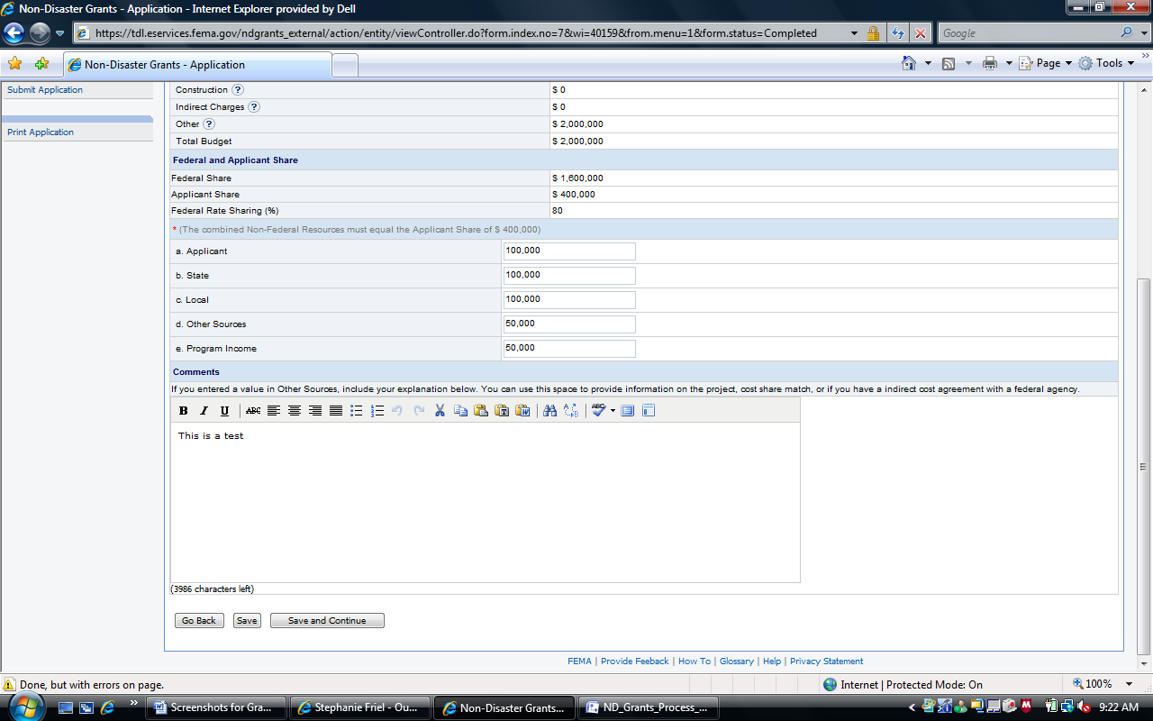Run spell check in comments editor
The height and width of the screenshot is (721, 1153).
pos(598,411)
